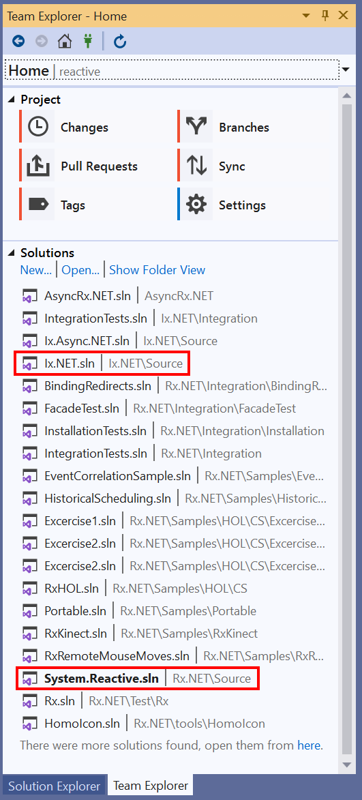362x800 pixels.
Task: Click the New... solution link
Action: click(x=35, y=270)
